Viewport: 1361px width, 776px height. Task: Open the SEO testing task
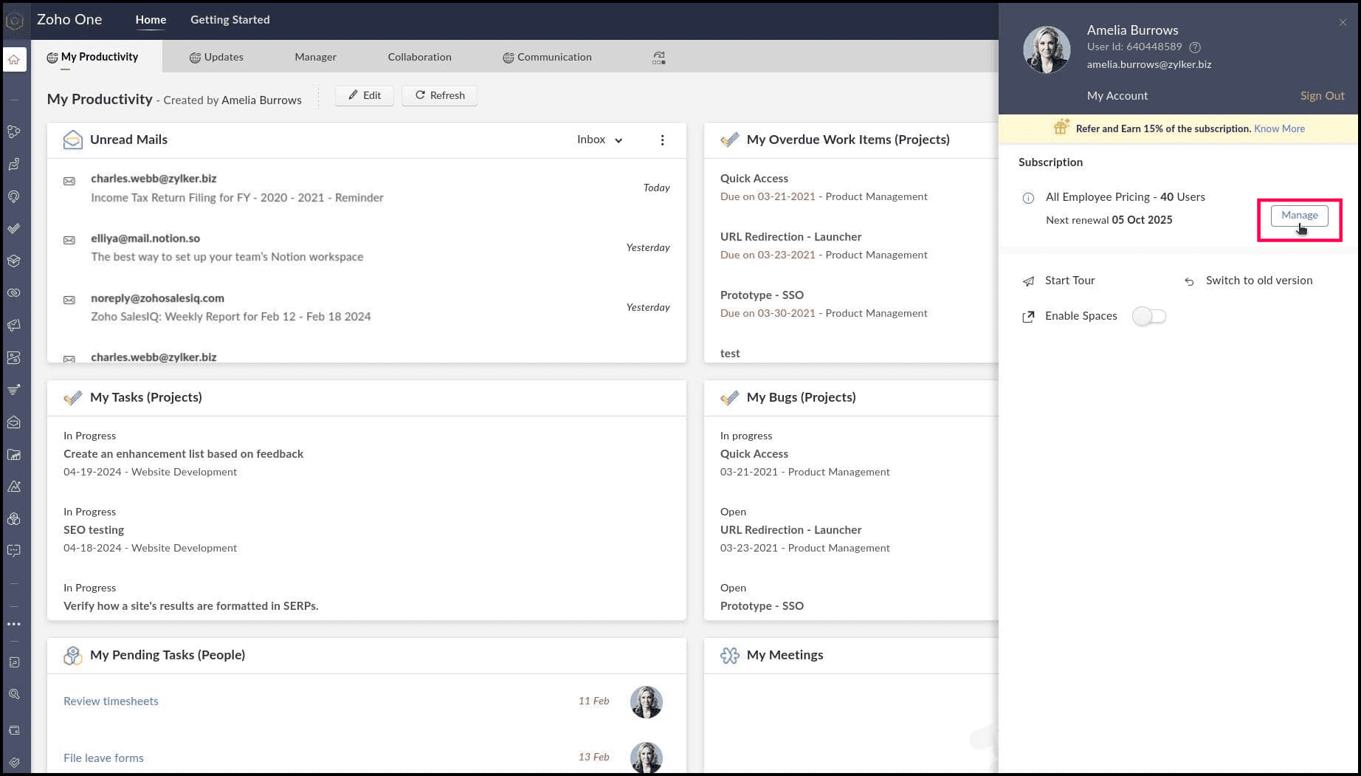(x=94, y=530)
